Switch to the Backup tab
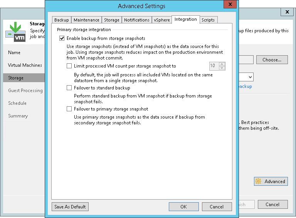Screen dimensions: 296x218 (x=62, y=20)
